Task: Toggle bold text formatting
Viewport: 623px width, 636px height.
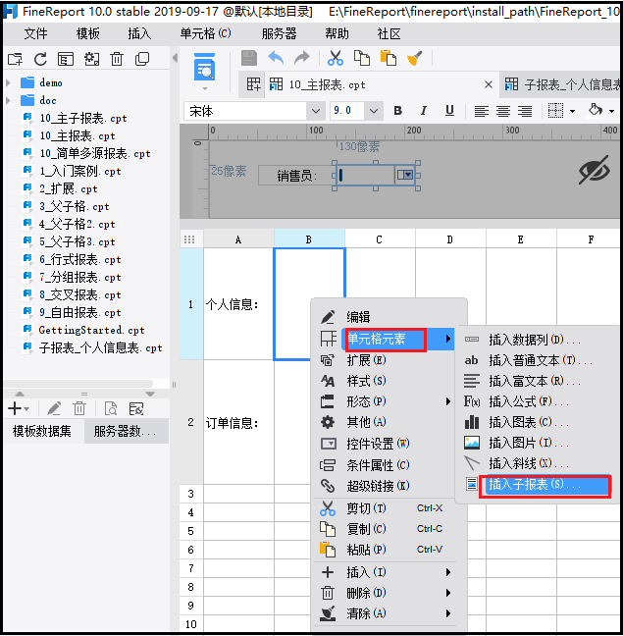Action: tap(397, 111)
